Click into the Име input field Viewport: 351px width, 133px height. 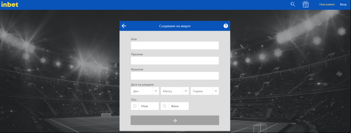[175, 46]
